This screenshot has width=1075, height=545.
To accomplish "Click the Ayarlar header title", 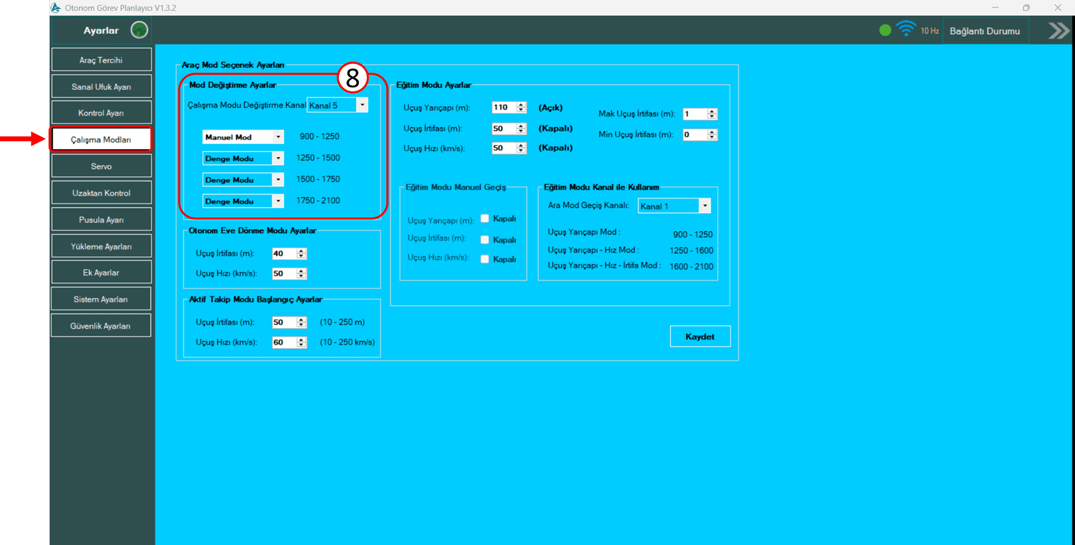I will click(101, 30).
